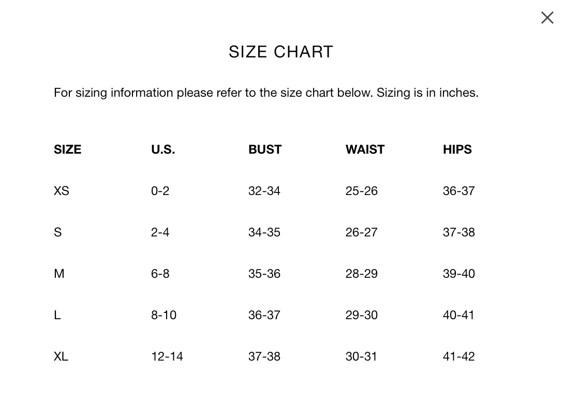Select the BUST column header
Viewport: 565px width, 418px height.
(x=265, y=150)
